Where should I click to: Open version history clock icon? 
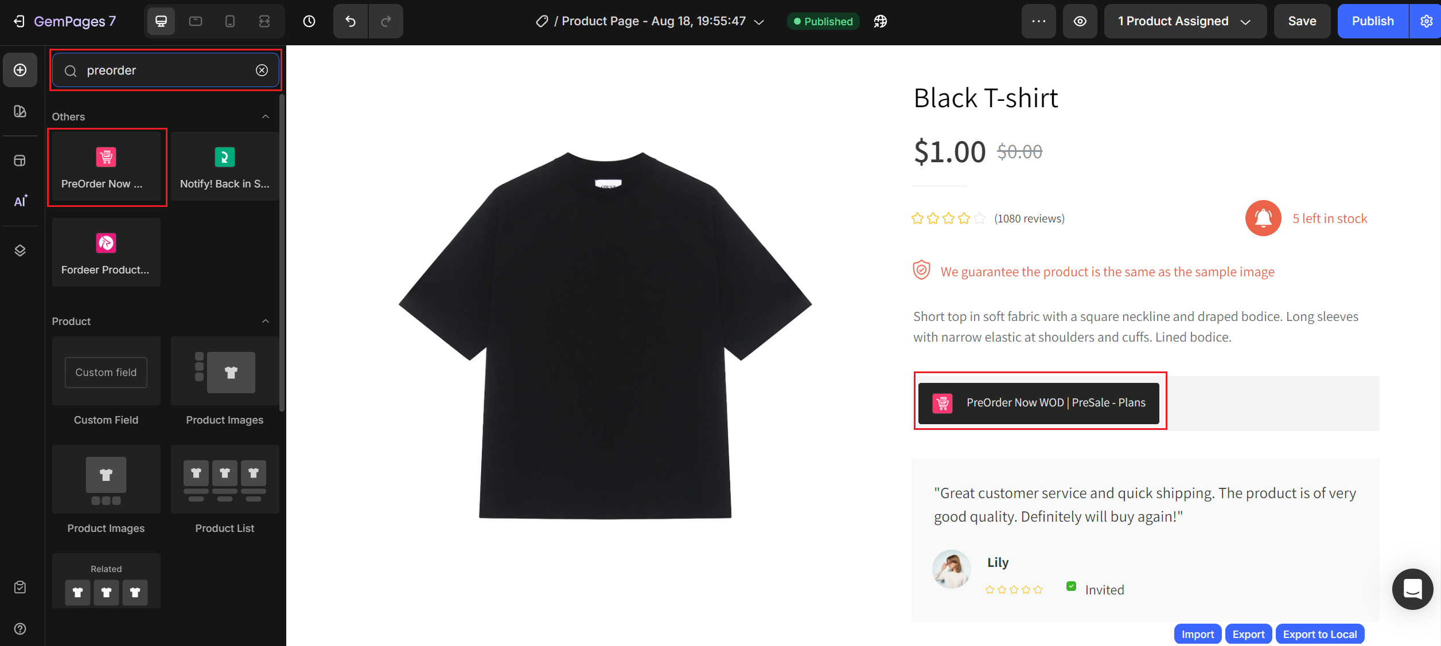[x=309, y=21]
